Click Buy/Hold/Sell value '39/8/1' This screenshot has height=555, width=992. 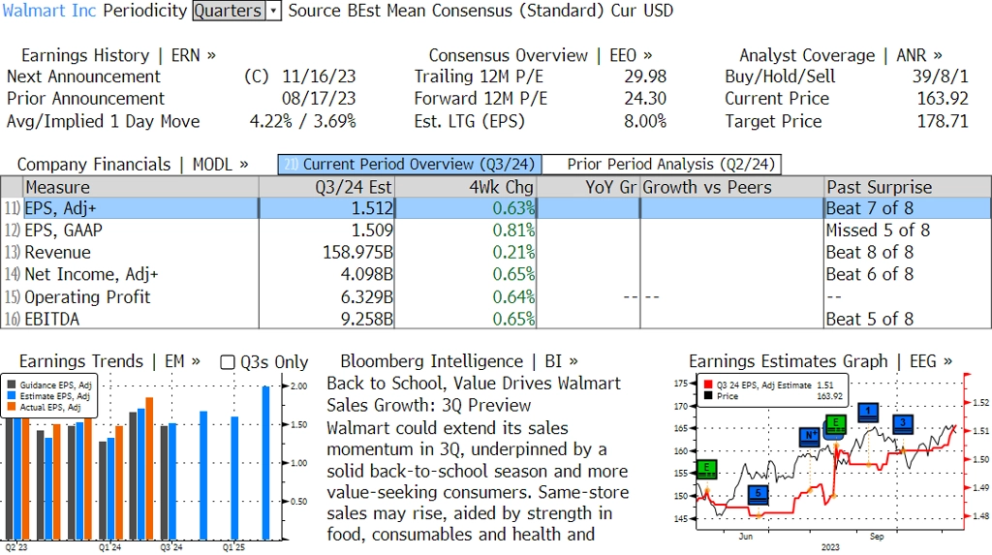[x=940, y=77]
